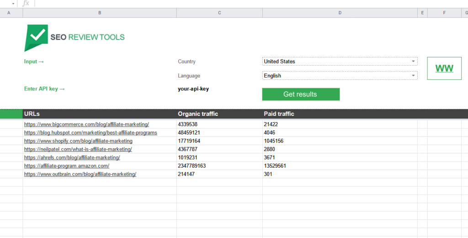
Task: Select column D header
Action: coord(340,13)
